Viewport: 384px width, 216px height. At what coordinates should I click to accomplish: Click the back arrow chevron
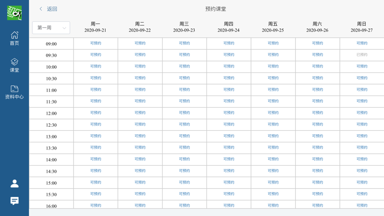point(41,9)
